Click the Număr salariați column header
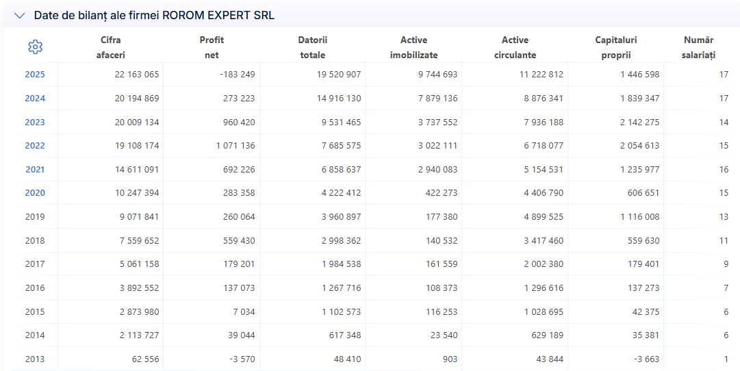This screenshot has height=371, width=740. tap(698, 47)
